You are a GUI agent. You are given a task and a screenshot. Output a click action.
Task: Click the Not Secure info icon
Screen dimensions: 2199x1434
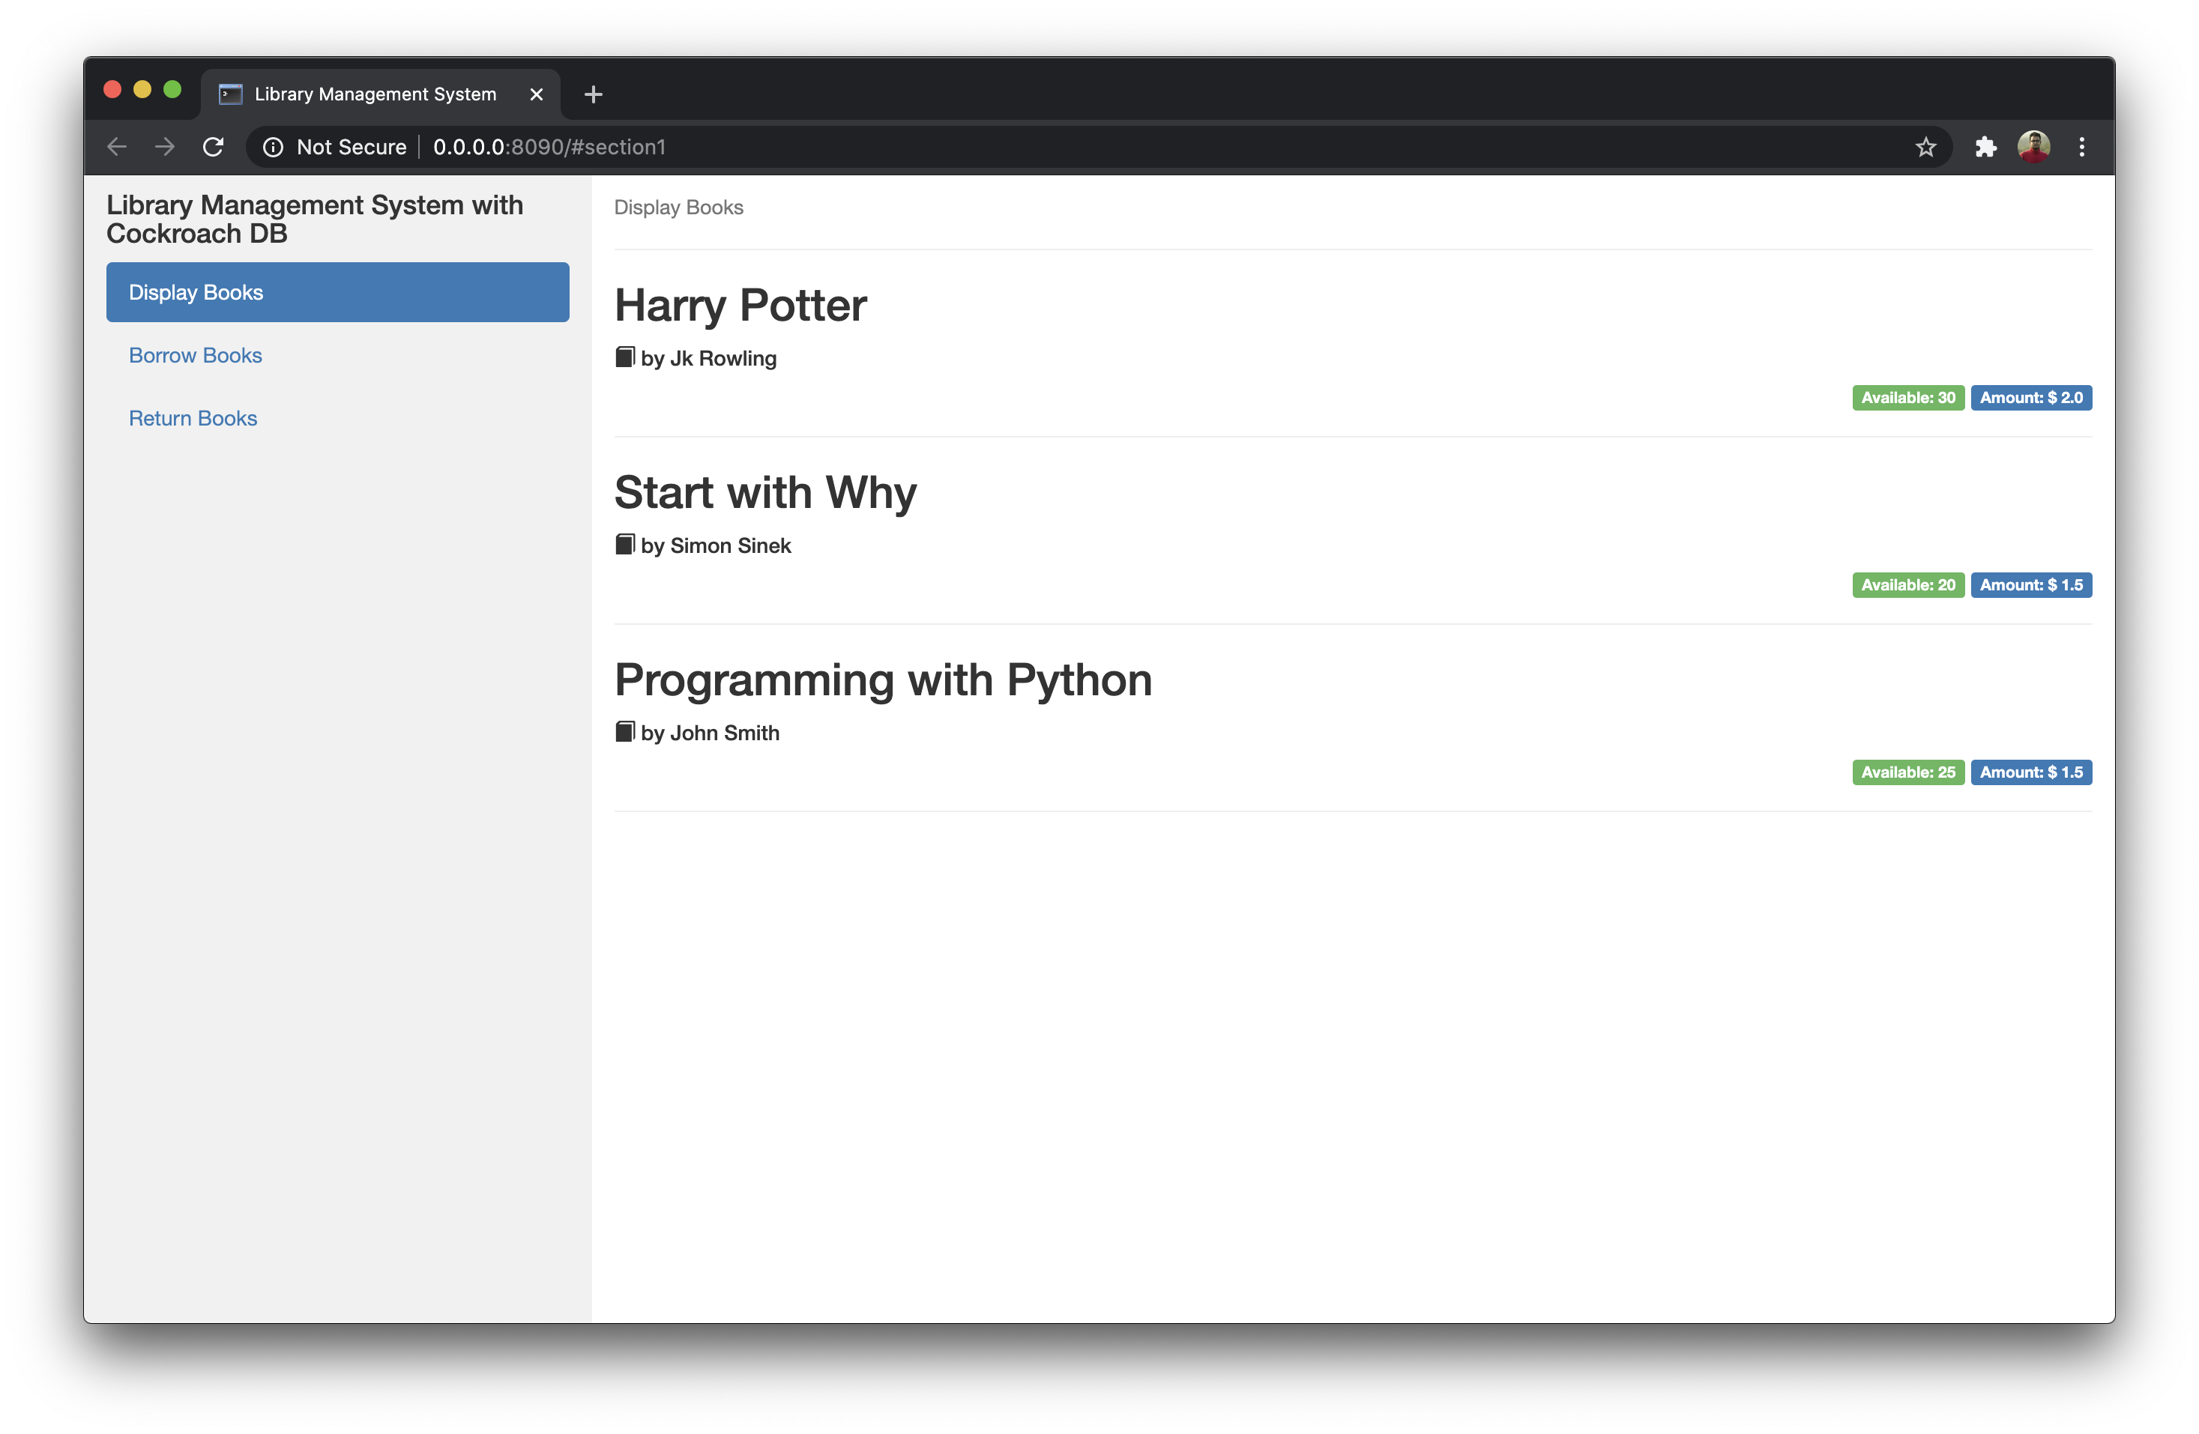(274, 147)
